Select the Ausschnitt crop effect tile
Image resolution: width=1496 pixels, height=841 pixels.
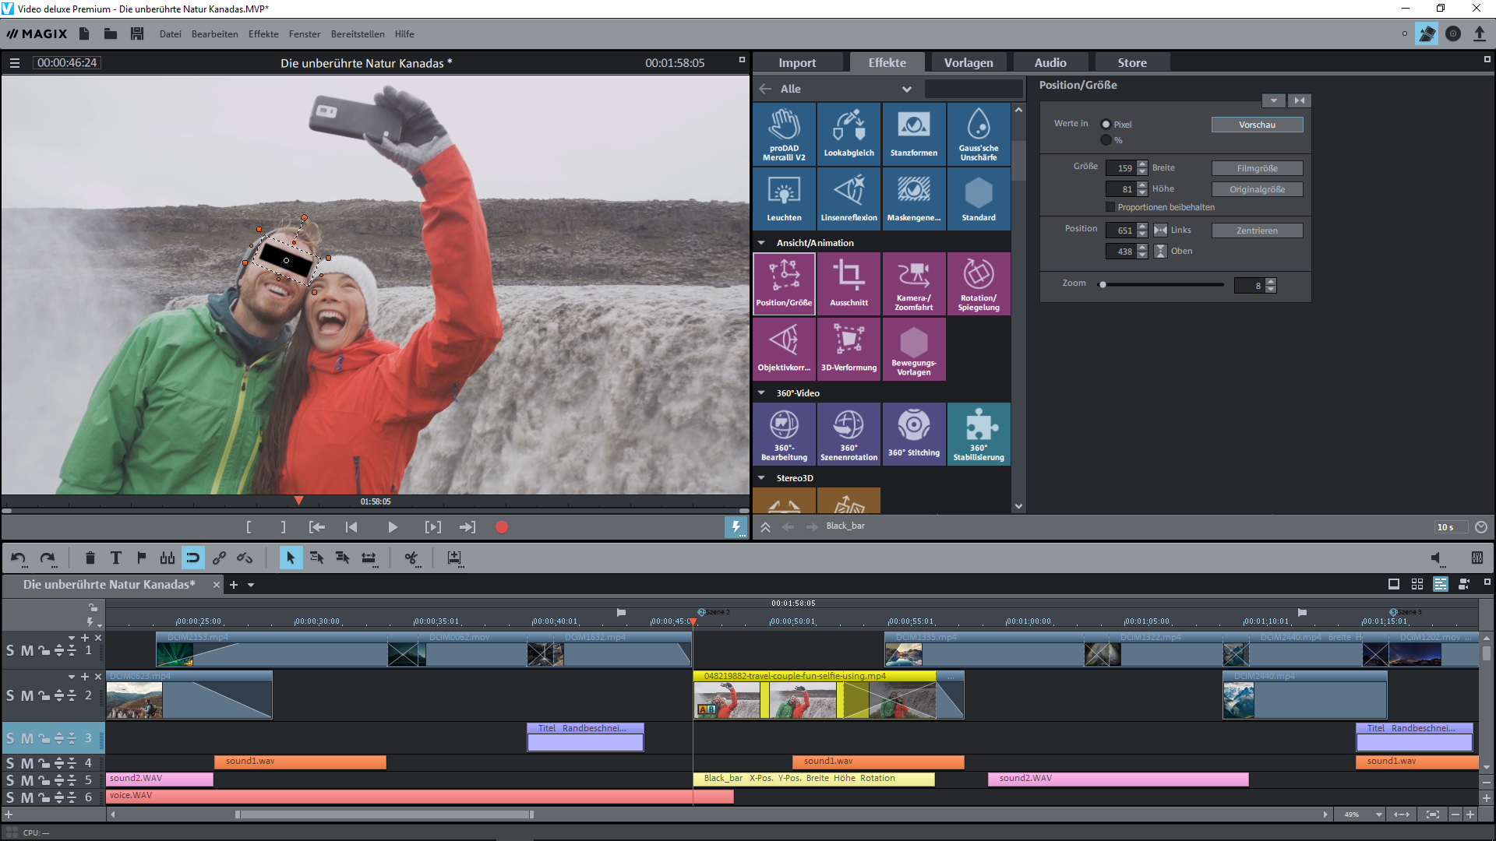[849, 283]
